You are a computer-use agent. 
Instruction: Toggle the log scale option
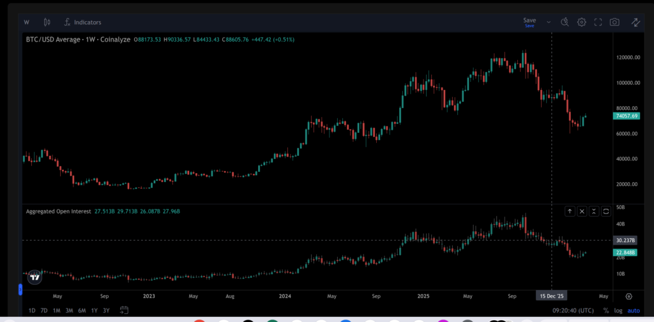[x=618, y=310]
